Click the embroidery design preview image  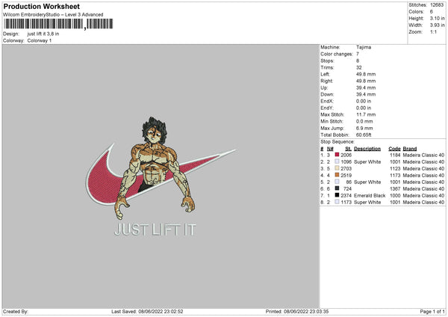161,176
